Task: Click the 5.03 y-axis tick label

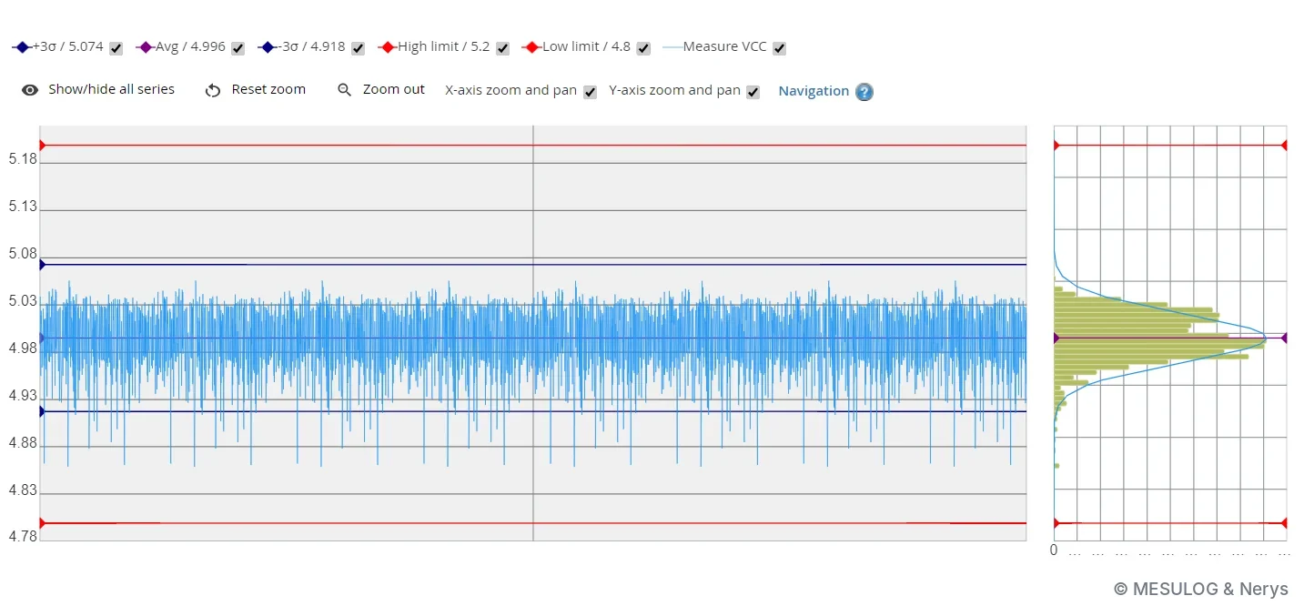Action: [x=23, y=301]
